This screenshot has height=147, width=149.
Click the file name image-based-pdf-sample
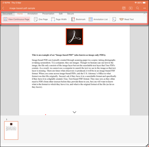point(22,8)
